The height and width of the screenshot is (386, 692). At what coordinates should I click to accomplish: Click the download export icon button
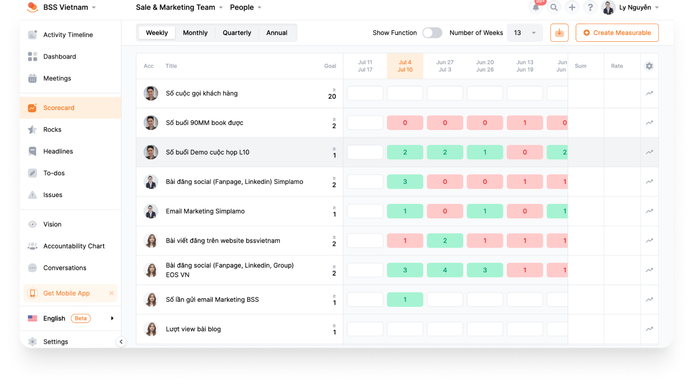(560, 33)
